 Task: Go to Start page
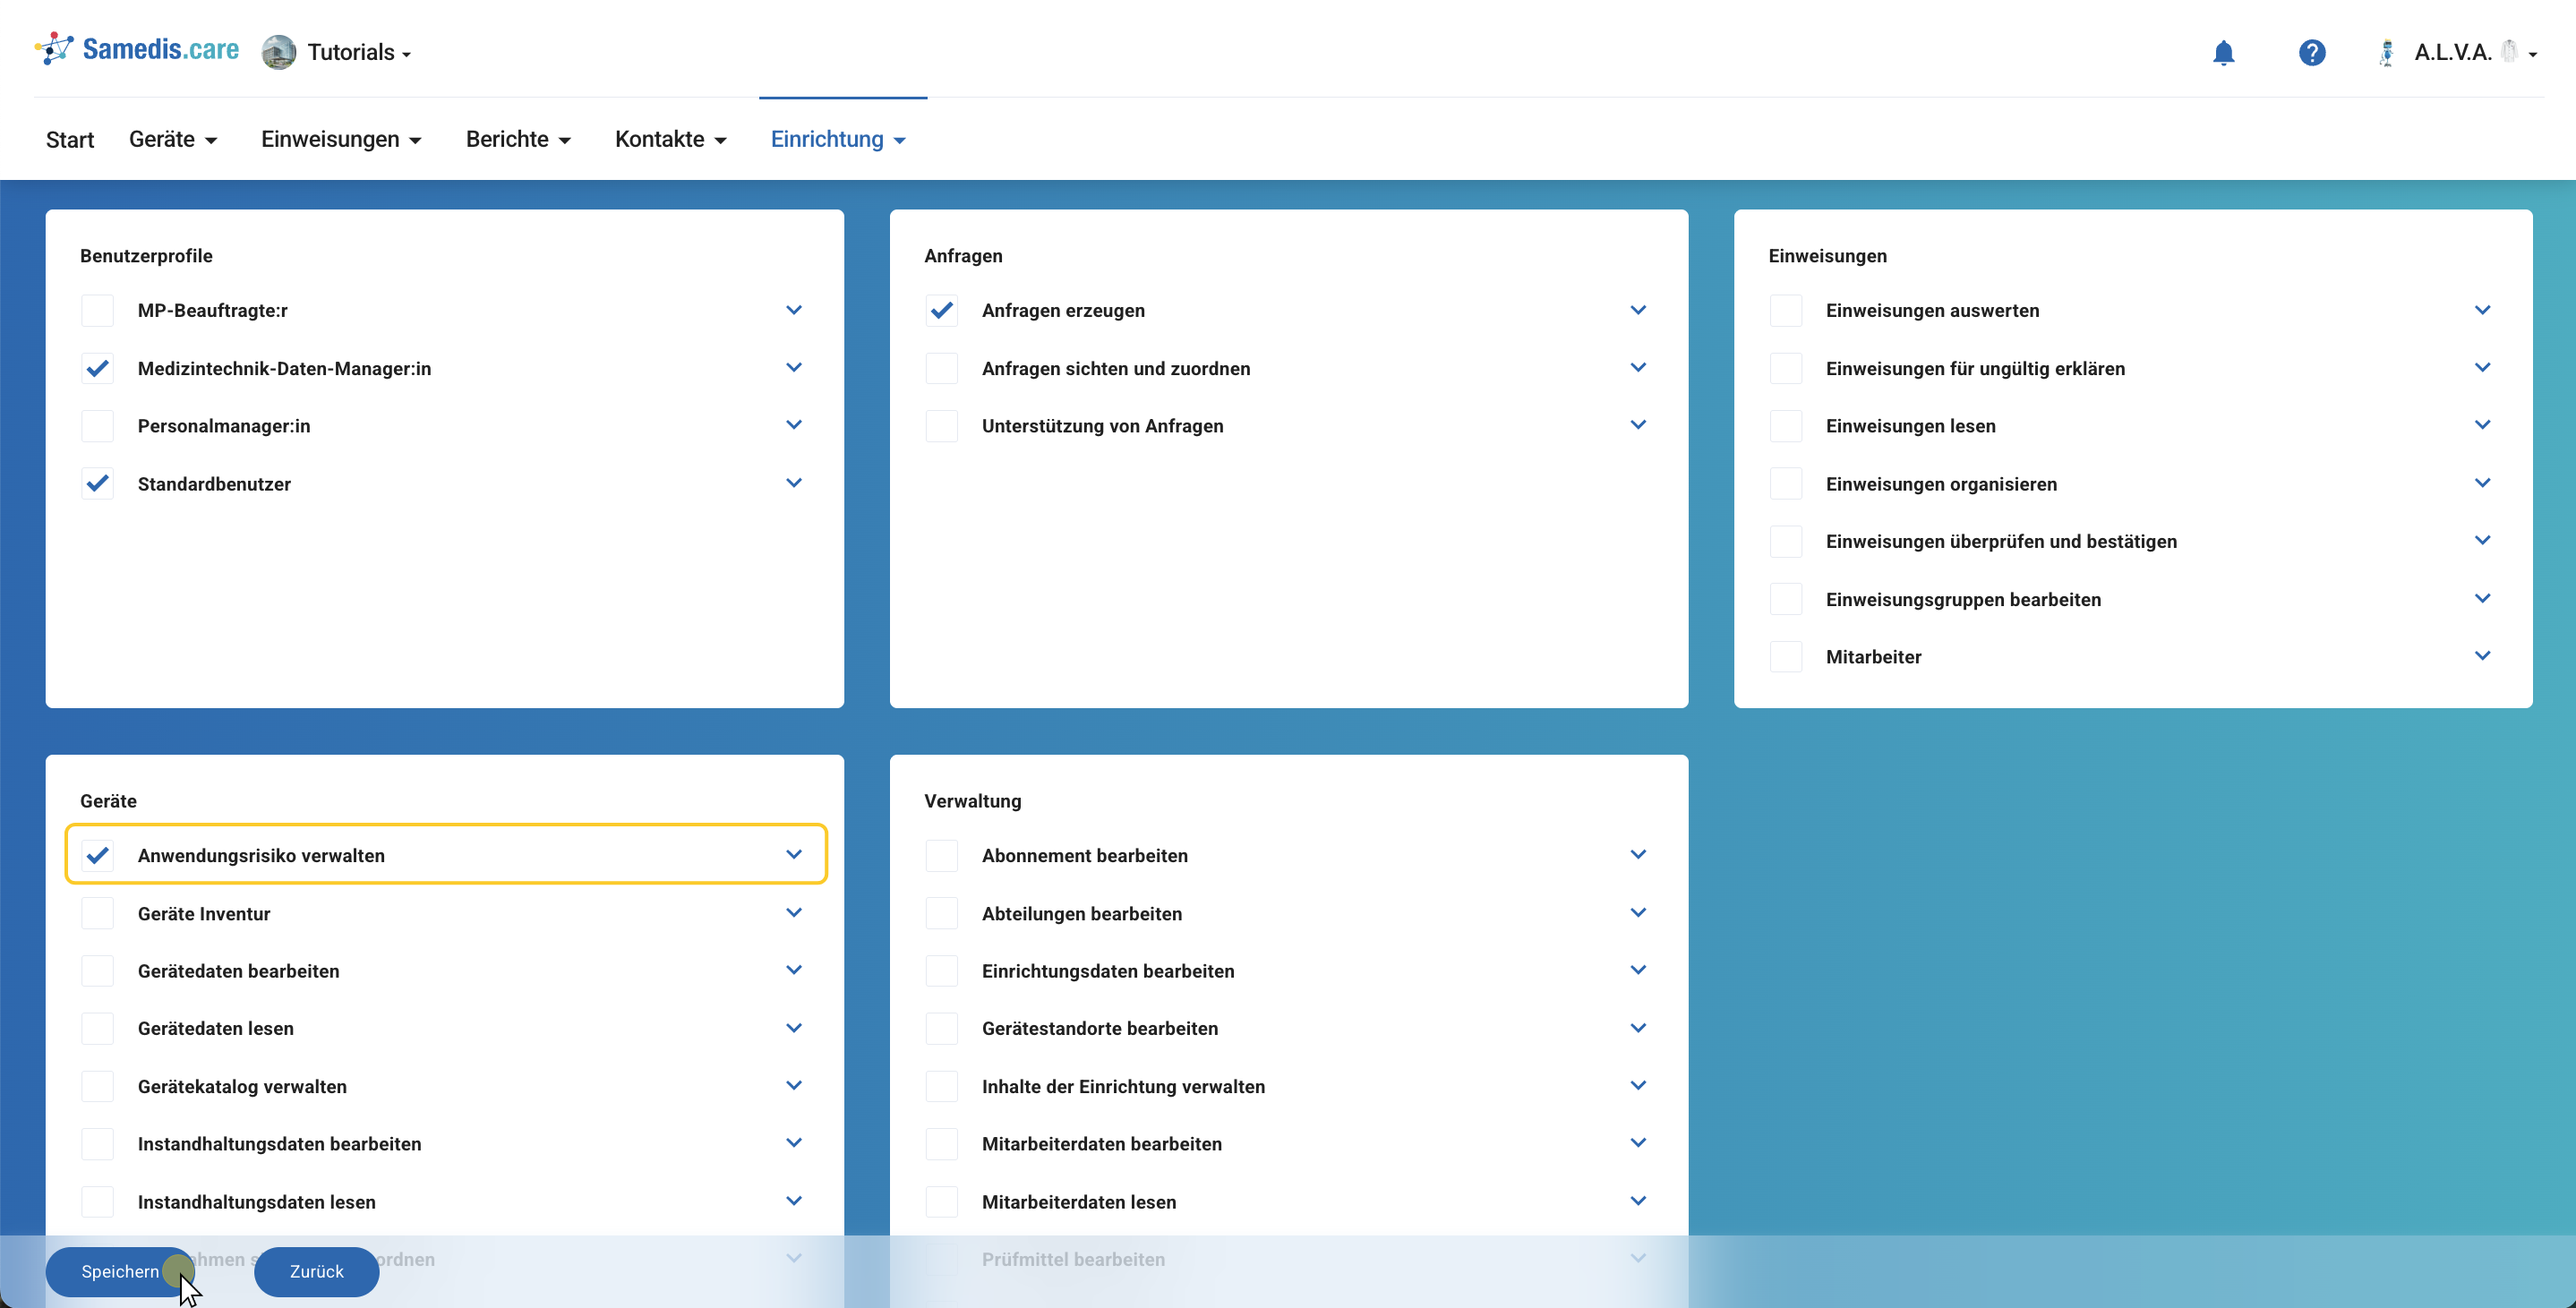point(69,139)
